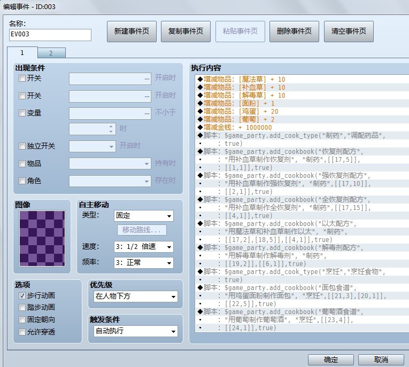Open the 角色 condition dropdown

point(110,181)
